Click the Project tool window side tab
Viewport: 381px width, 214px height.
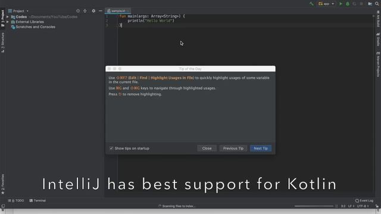[2, 18]
